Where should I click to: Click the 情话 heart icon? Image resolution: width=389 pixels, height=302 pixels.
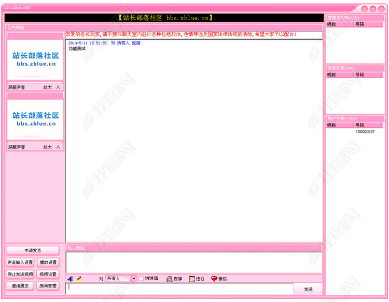click(x=214, y=279)
